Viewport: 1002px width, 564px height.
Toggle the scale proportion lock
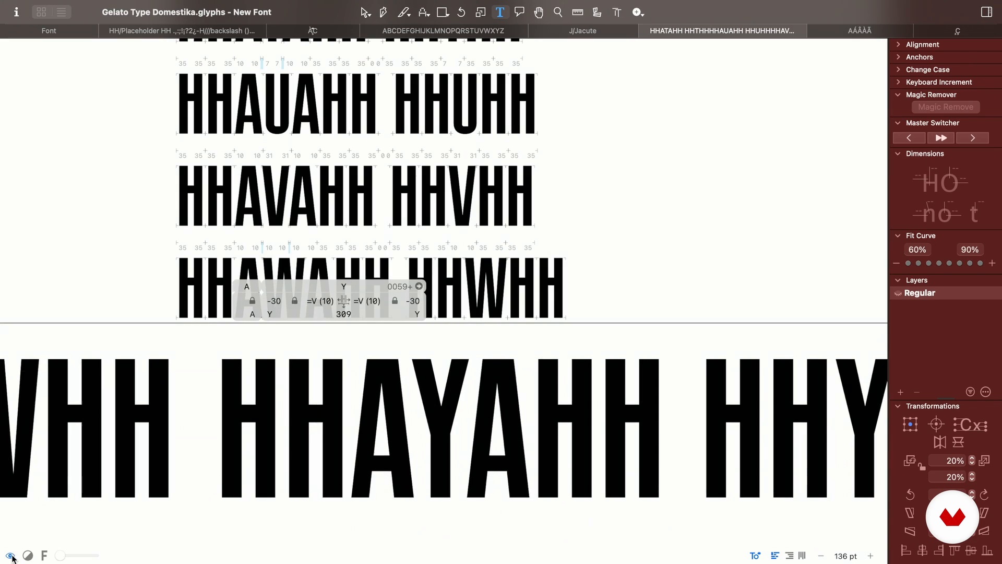[x=922, y=467]
